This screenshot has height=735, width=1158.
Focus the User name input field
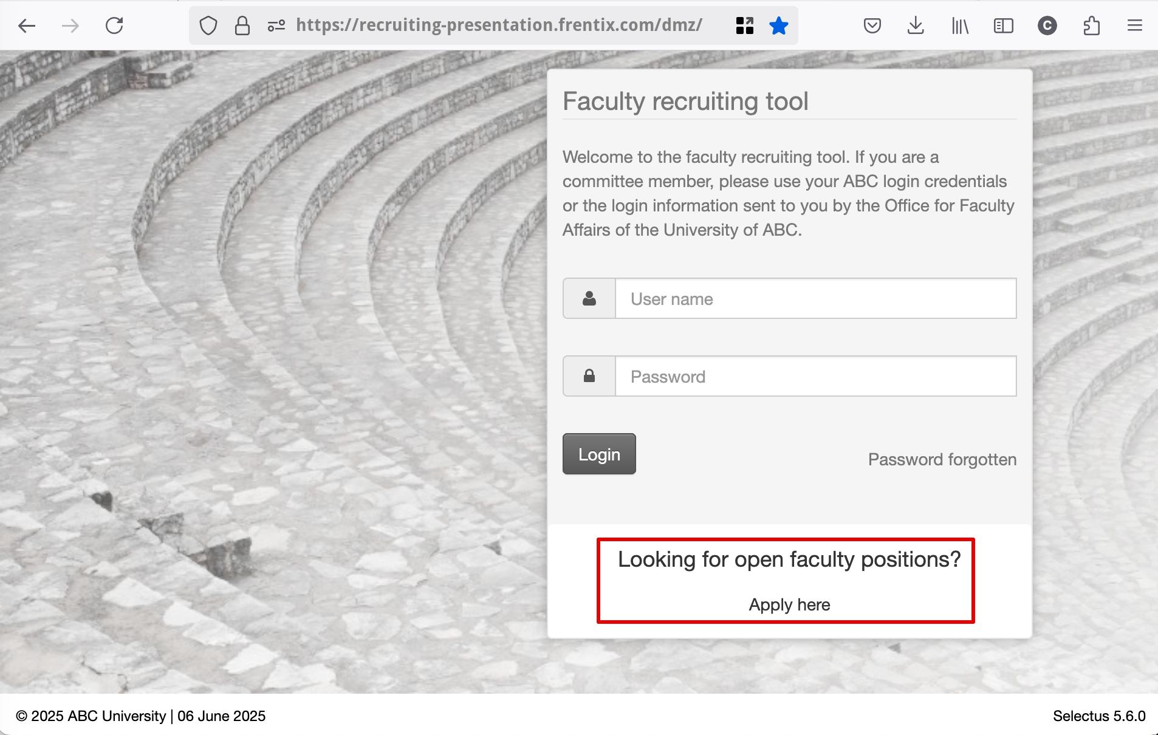pyautogui.click(x=815, y=298)
